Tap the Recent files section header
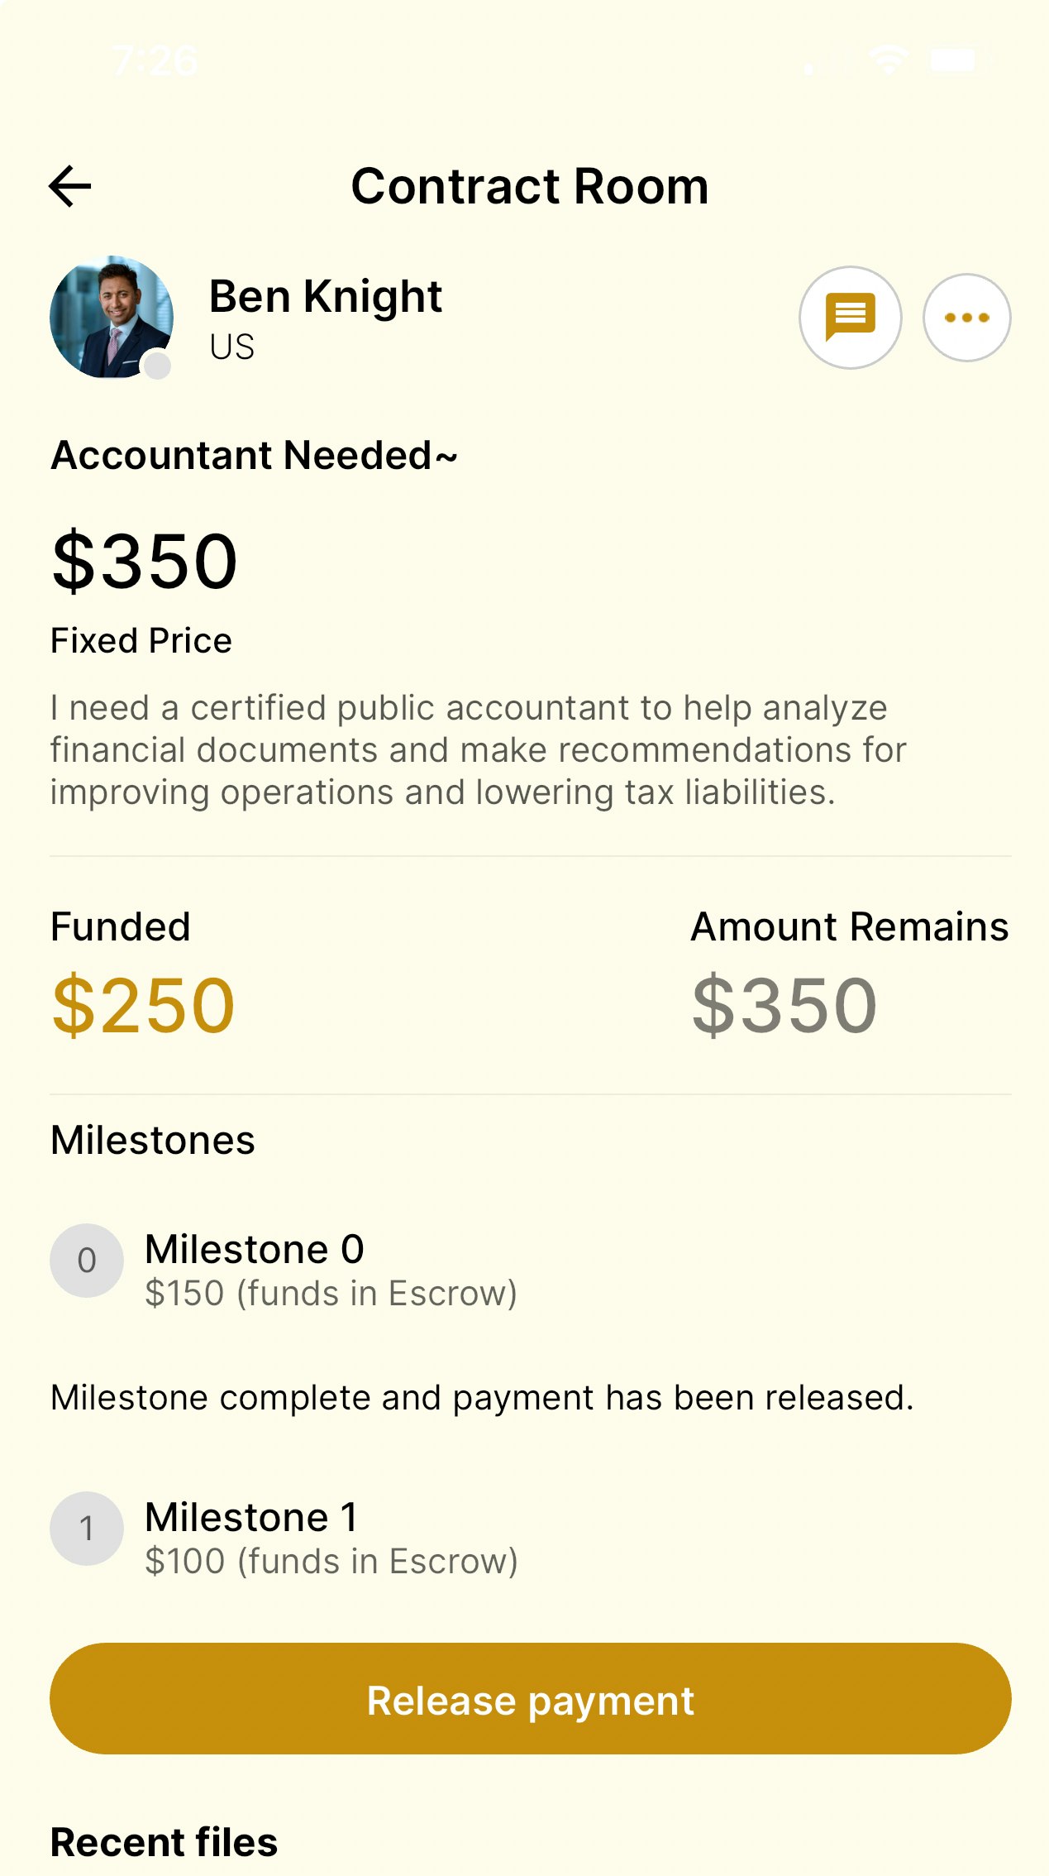Viewport: 1049px width, 1876px height. tap(165, 1842)
